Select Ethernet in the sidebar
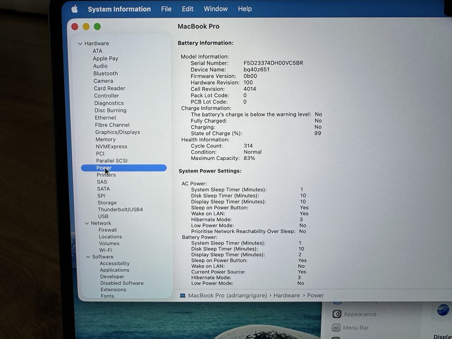Image resolution: width=452 pixels, height=339 pixels. 106,118
